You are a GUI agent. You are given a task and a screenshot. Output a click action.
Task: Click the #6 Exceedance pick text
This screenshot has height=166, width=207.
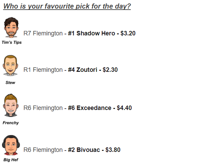point(90,108)
